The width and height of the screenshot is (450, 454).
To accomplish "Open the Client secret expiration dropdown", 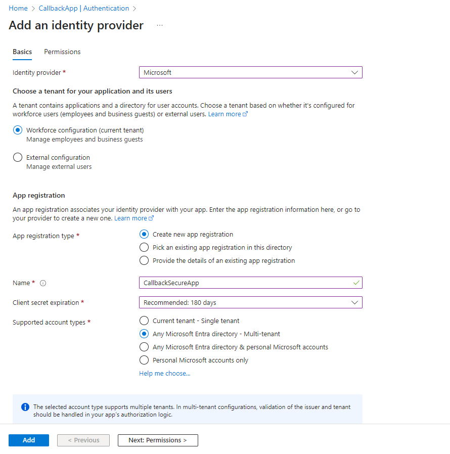I will pyautogui.click(x=250, y=302).
